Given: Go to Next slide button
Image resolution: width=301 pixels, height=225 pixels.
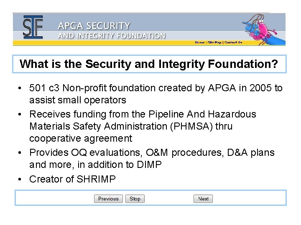Looking at the screenshot, I should coord(203,199).
